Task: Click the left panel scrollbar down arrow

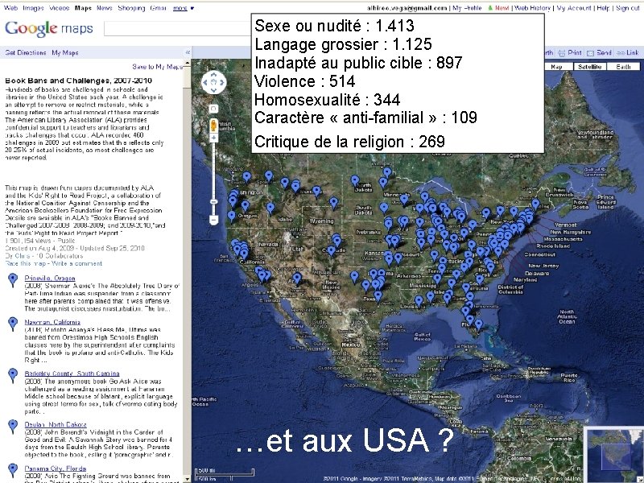Action: [x=188, y=479]
